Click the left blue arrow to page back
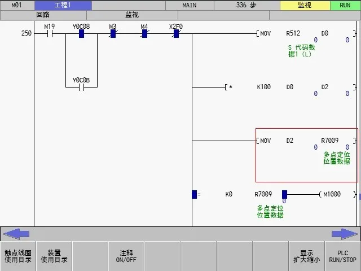Image resolution: width=361 pixels, height=271 pixels. (x=16, y=234)
